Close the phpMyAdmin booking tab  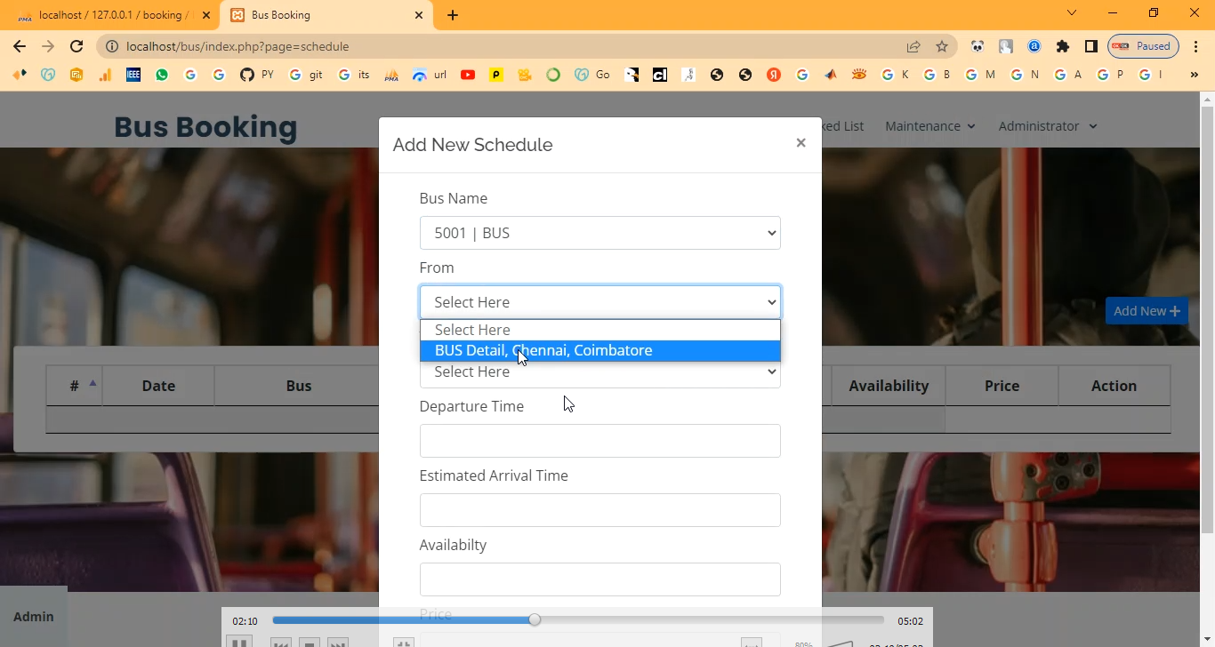206,15
